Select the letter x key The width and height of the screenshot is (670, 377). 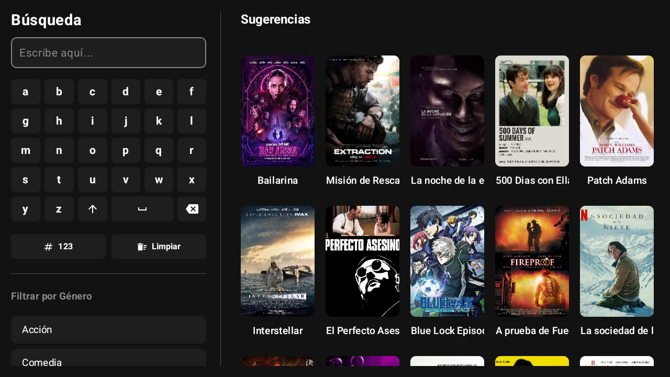[x=192, y=180]
